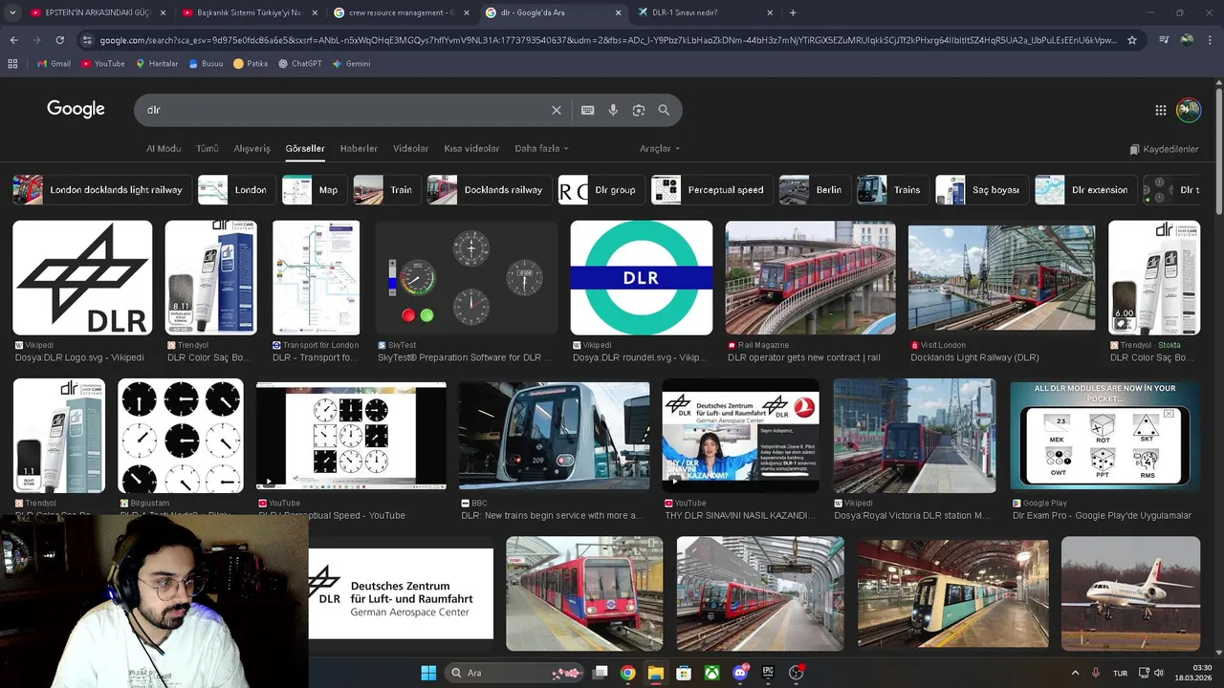Filter images by 'Perceptual speed' chip
The image size is (1224, 688).
(711, 189)
